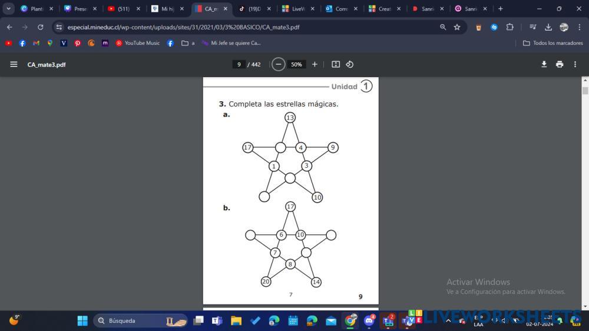Open the PDF more actions menu
This screenshot has height=331, width=589.
pos(575,64)
